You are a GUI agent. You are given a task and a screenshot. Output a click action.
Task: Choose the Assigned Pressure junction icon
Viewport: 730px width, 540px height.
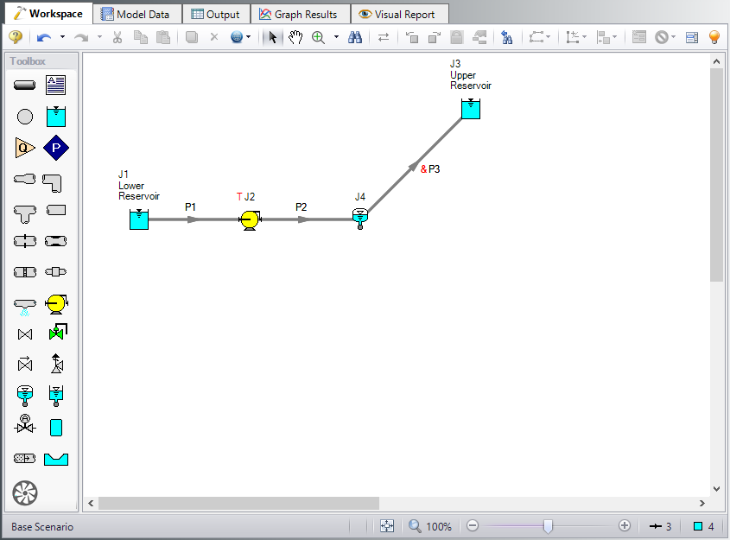click(x=56, y=148)
